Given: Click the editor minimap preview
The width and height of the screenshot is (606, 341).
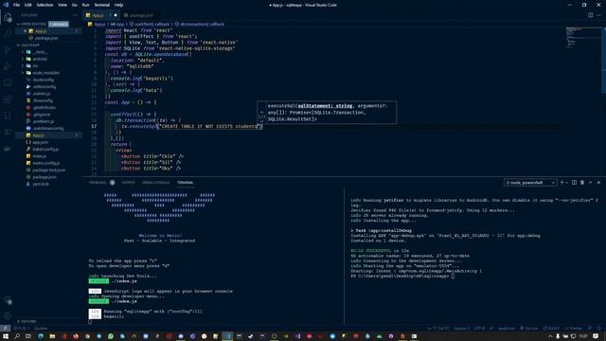Looking at the screenshot, I should (583, 37).
